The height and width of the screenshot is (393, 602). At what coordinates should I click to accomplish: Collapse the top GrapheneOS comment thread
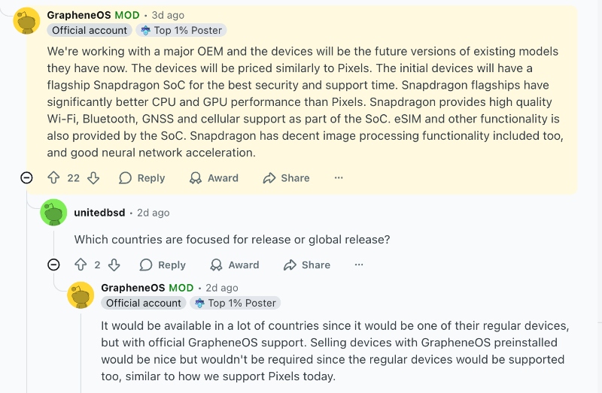pyautogui.click(x=26, y=178)
